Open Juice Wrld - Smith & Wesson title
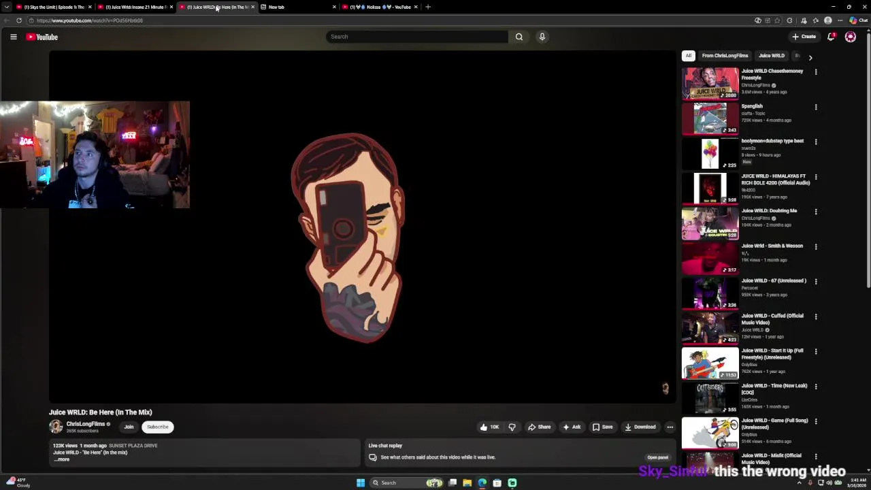Image resolution: width=871 pixels, height=490 pixels. point(772,246)
